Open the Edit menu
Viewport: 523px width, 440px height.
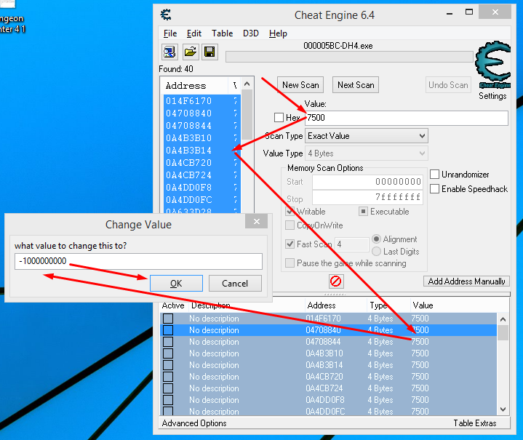coord(193,33)
